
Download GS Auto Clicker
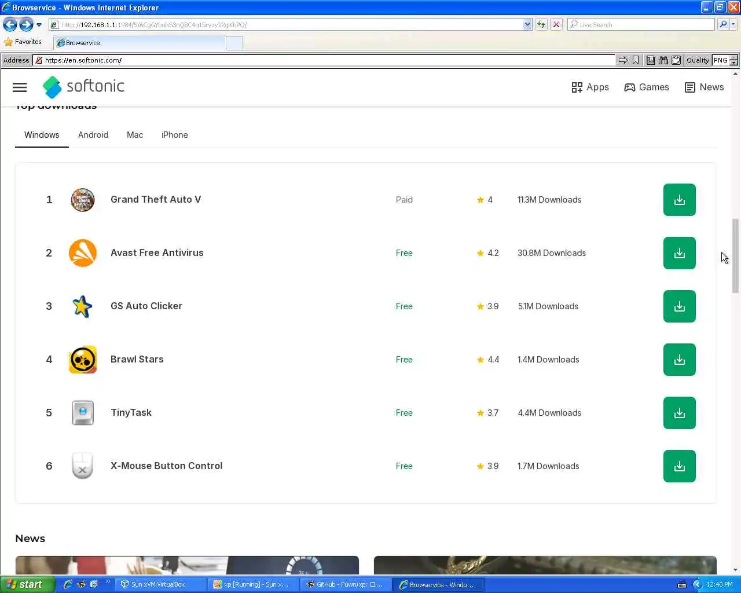pyautogui.click(x=680, y=306)
